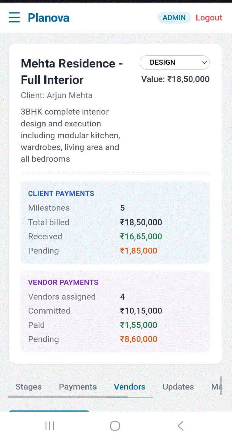232x440 pixels.
Task: Click the Mehta Residence project title
Action: coord(72,72)
